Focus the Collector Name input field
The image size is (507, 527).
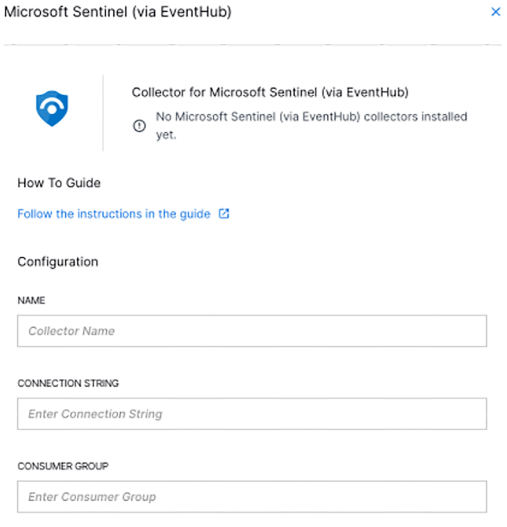coord(252,331)
